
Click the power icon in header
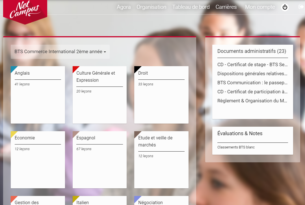(285, 7)
